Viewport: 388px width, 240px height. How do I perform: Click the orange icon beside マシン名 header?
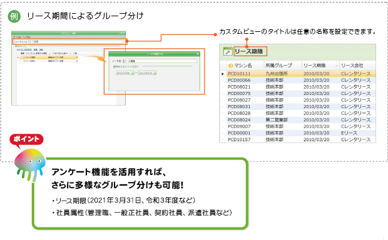[x=231, y=66]
